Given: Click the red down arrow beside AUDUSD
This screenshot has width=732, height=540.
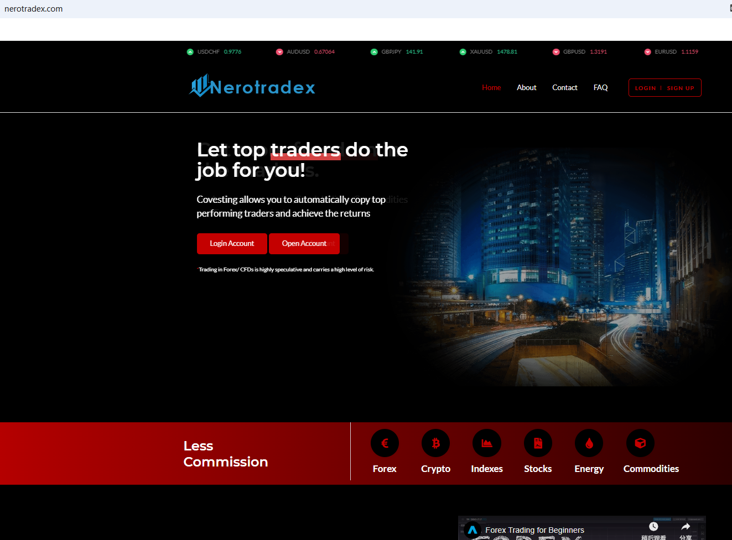Looking at the screenshot, I should click(x=279, y=52).
